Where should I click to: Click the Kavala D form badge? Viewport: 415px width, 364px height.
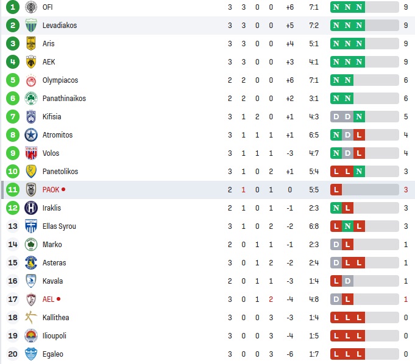coord(347,281)
